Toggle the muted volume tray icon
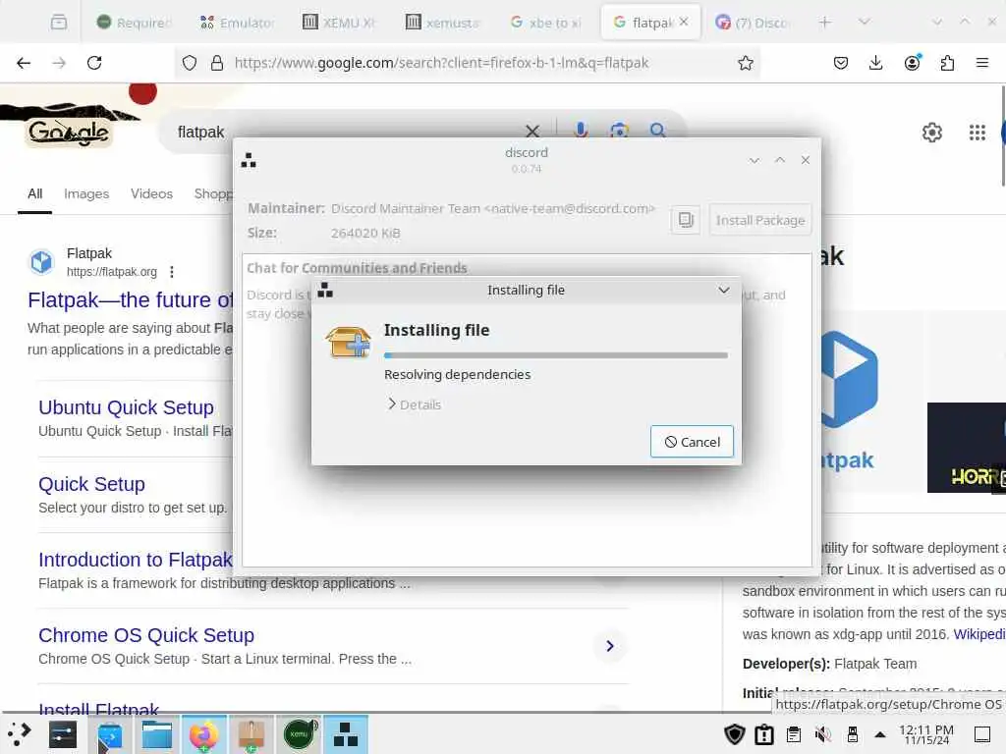Image resolution: width=1006 pixels, height=754 pixels. tap(822, 734)
